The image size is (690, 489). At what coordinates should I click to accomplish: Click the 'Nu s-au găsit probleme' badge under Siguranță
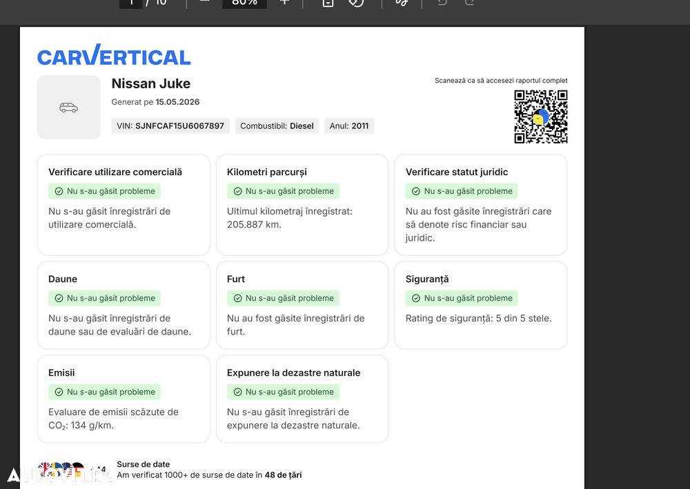462,298
